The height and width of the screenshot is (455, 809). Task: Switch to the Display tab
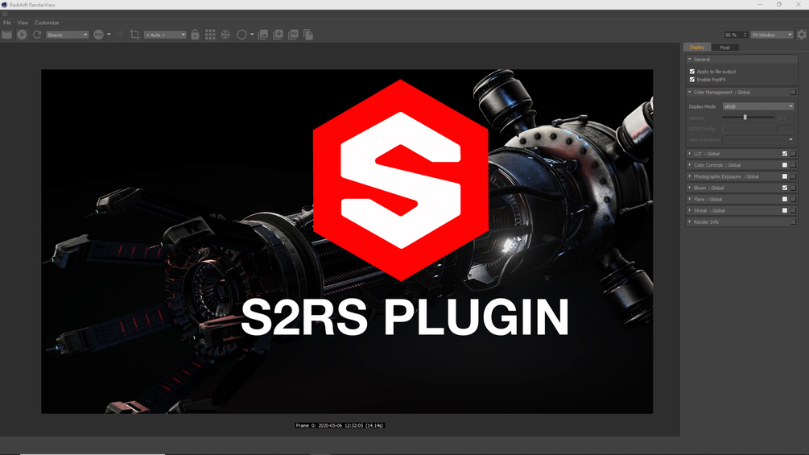pos(697,47)
